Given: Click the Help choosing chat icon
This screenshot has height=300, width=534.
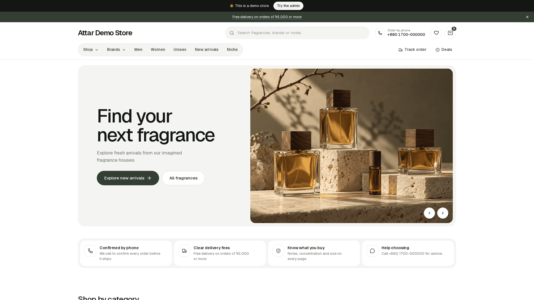Looking at the screenshot, I should coord(372,251).
